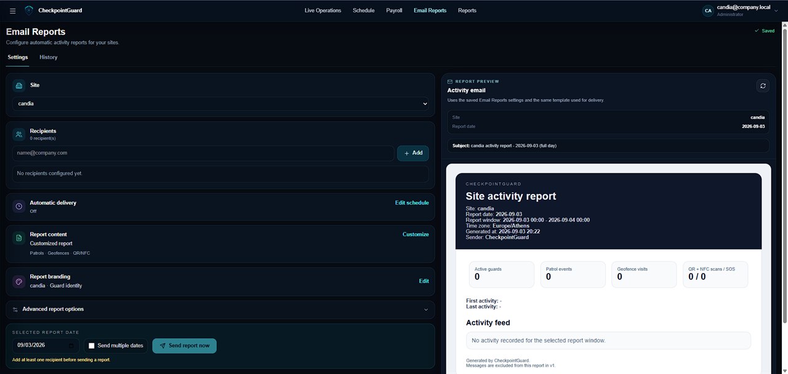Click the Report Preview envelope icon

[450, 81]
